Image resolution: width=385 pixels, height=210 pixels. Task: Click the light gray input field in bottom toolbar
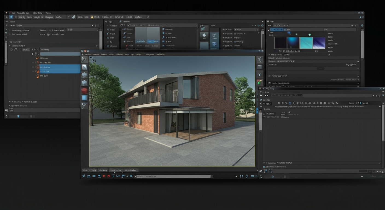pyautogui.click(x=173, y=177)
